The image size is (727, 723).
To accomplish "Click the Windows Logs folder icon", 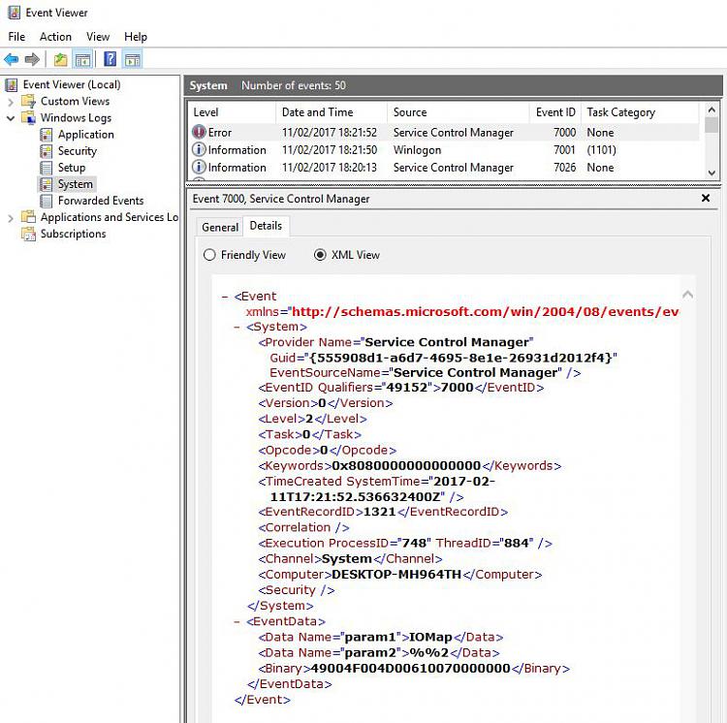I will pyautogui.click(x=29, y=117).
